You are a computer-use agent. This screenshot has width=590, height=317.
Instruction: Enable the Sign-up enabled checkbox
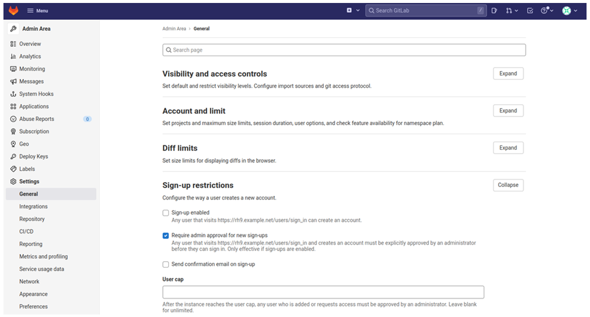click(x=166, y=212)
